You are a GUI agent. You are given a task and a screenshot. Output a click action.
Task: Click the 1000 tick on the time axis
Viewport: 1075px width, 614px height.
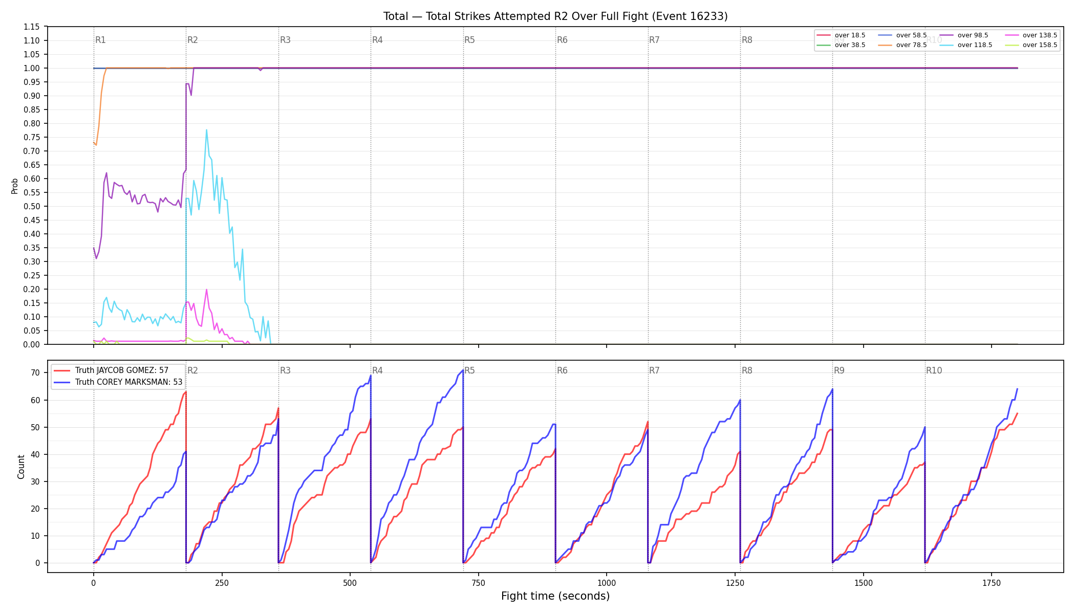607,583
